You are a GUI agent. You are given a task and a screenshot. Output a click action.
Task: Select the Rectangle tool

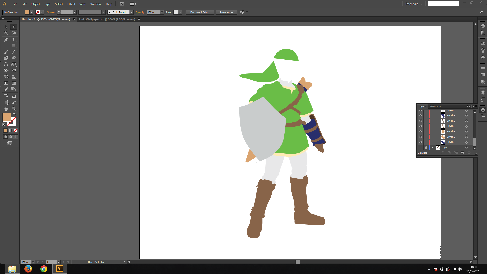(14, 46)
